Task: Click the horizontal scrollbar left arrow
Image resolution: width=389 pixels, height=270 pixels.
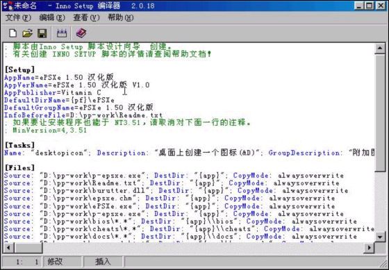Action: click(8, 247)
